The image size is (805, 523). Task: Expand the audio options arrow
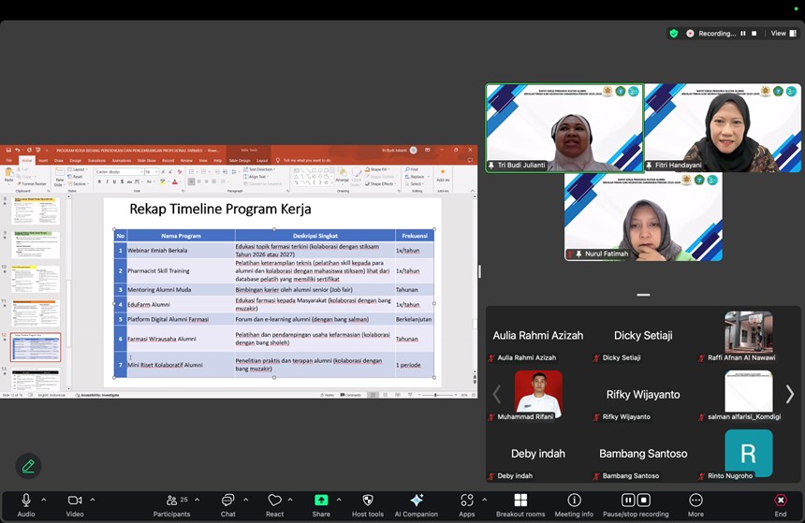click(43, 500)
